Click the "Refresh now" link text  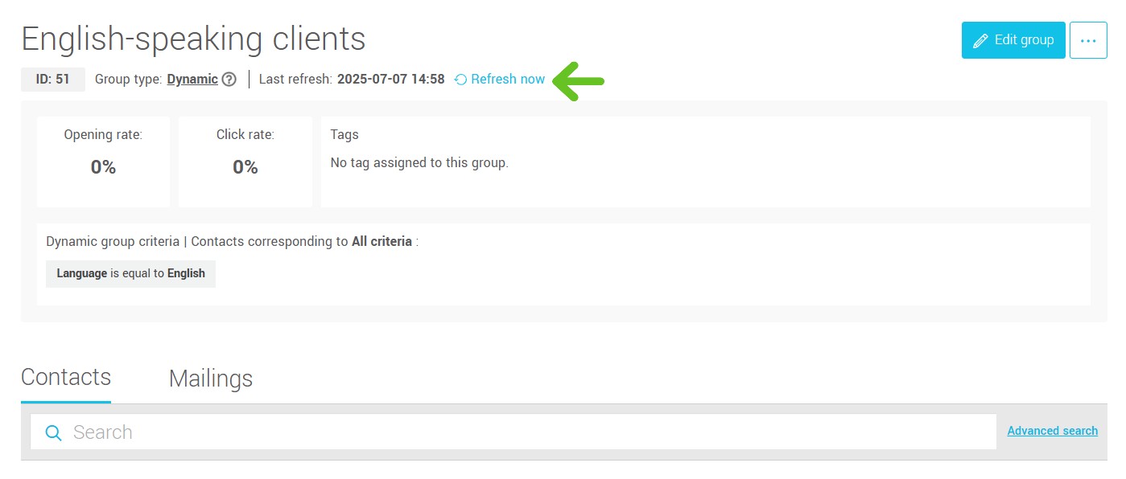[508, 80]
